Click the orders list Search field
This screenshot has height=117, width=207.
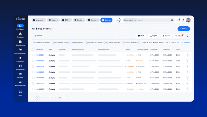tap(54, 36)
